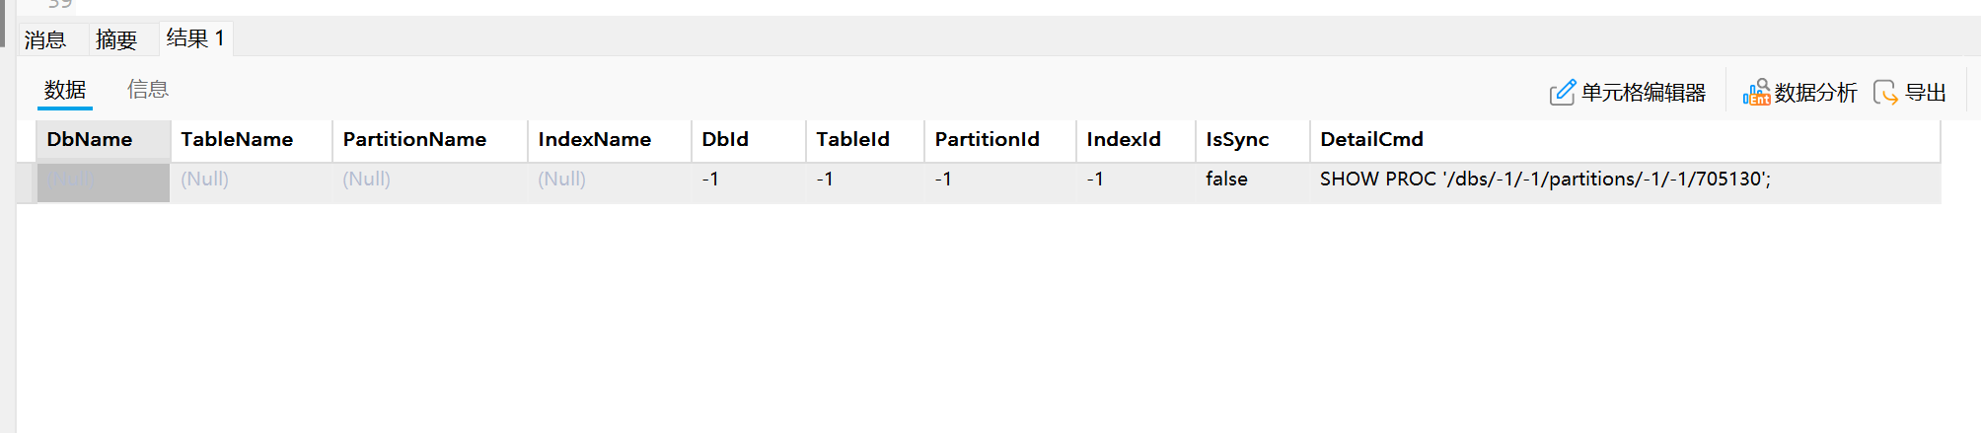Viewport: 1981px width, 433px height.
Task: Select the DbId cell showing -1
Action: coord(749,180)
